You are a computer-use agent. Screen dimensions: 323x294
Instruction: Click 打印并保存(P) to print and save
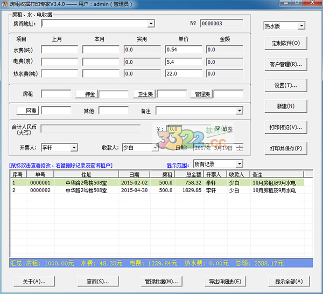(285, 148)
